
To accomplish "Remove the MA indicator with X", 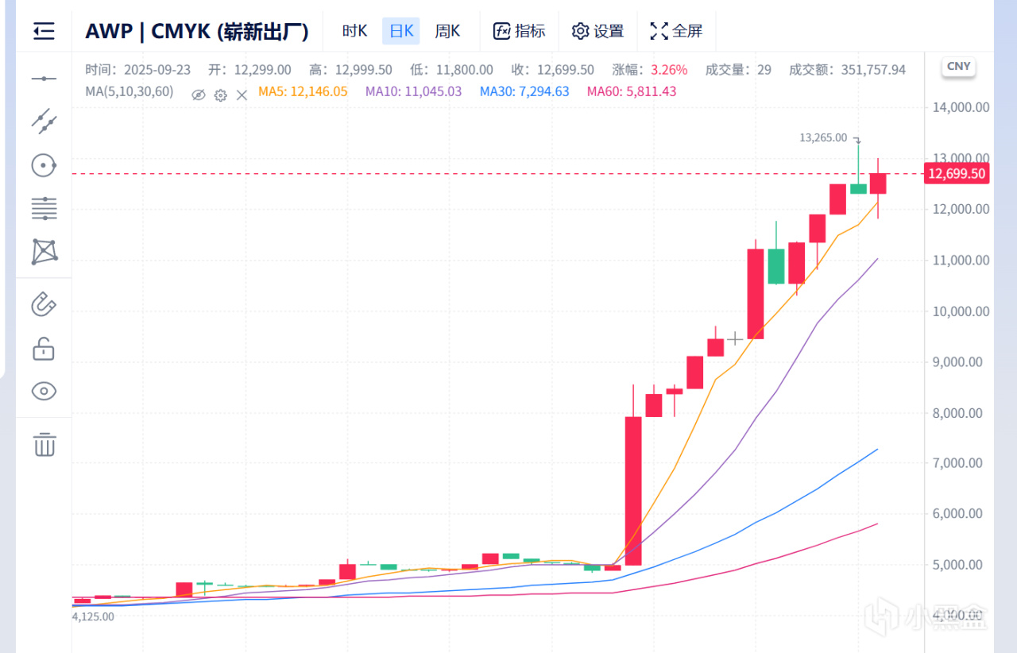I will pyautogui.click(x=242, y=95).
